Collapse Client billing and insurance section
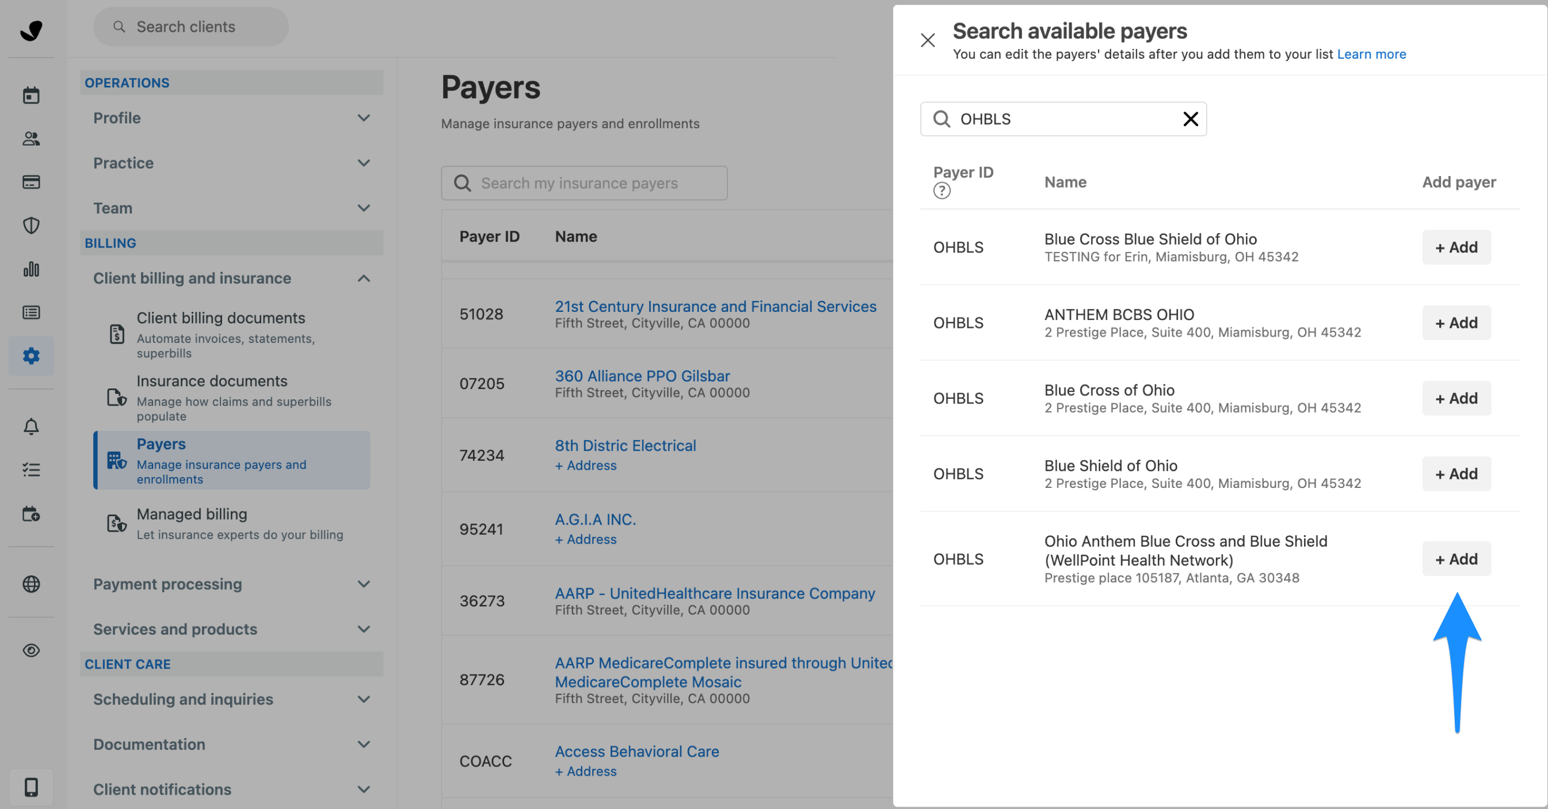Screen dimensions: 1548x809 [364, 278]
